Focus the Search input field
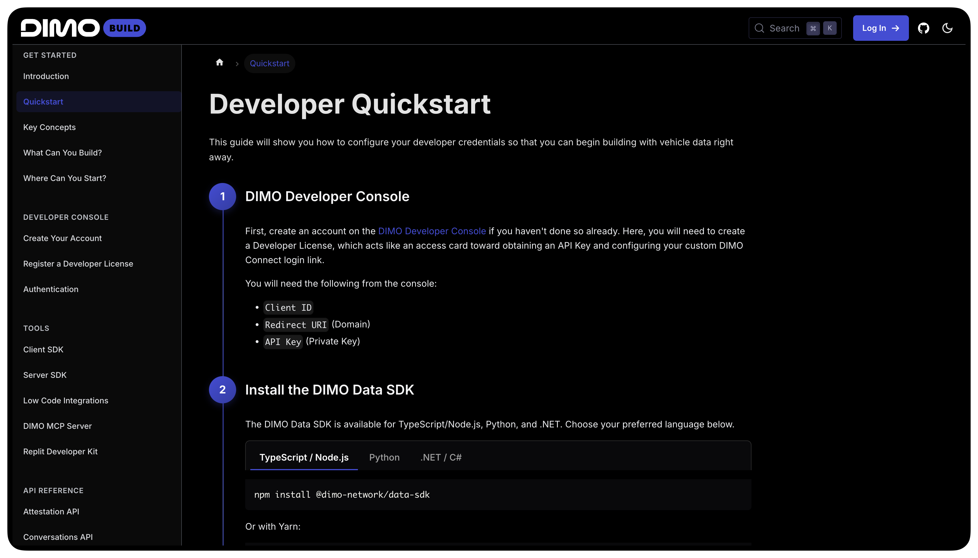 tap(785, 28)
